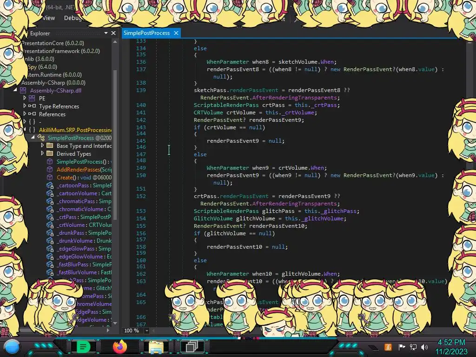Expand the References node
The width and height of the screenshot is (476, 357).
tap(25, 114)
